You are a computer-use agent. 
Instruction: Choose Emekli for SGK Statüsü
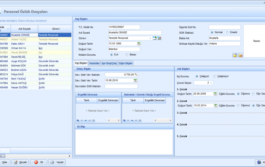tap(227, 33)
